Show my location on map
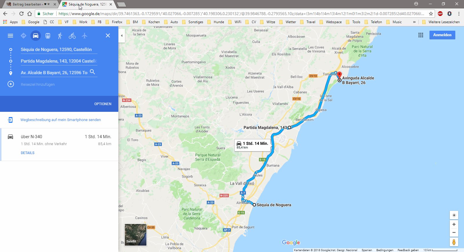 [x=454, y=215]
